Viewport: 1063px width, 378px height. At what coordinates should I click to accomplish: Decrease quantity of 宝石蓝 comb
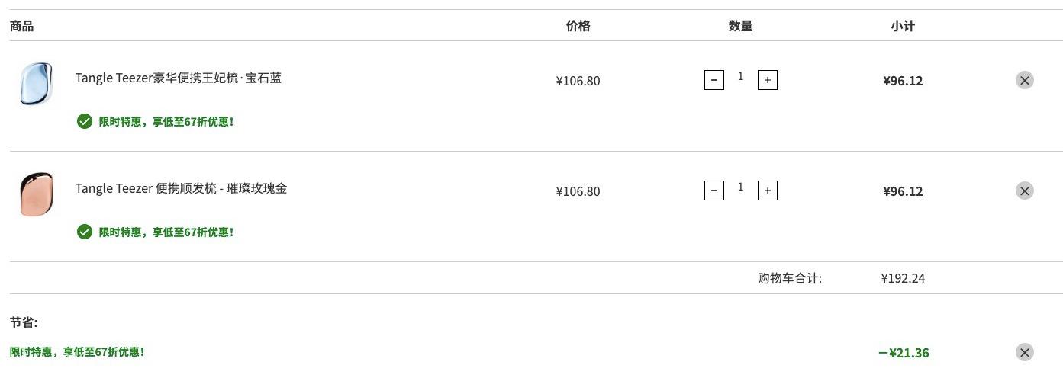(x=713, y=80)
